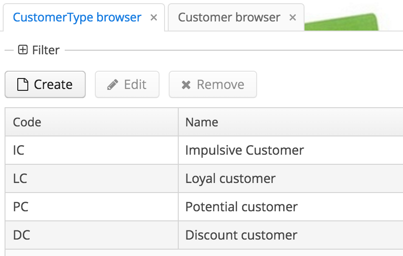
Task: Click the Remove button
Action: (213, 84)
